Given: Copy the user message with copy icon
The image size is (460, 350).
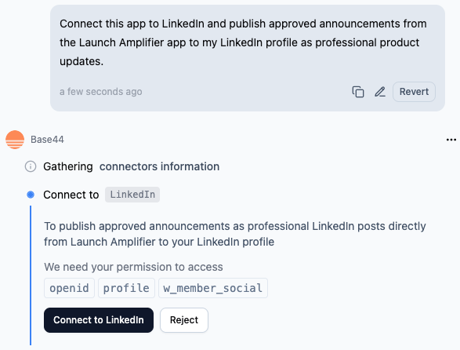Looking at the screenshot, I should pos(358,92).
